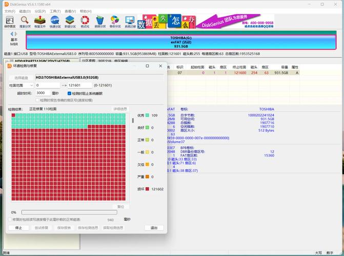Open the 备份分区 (Backup Partition) tool
Screen dimensions: 344x256
click(x=115, y=22)
